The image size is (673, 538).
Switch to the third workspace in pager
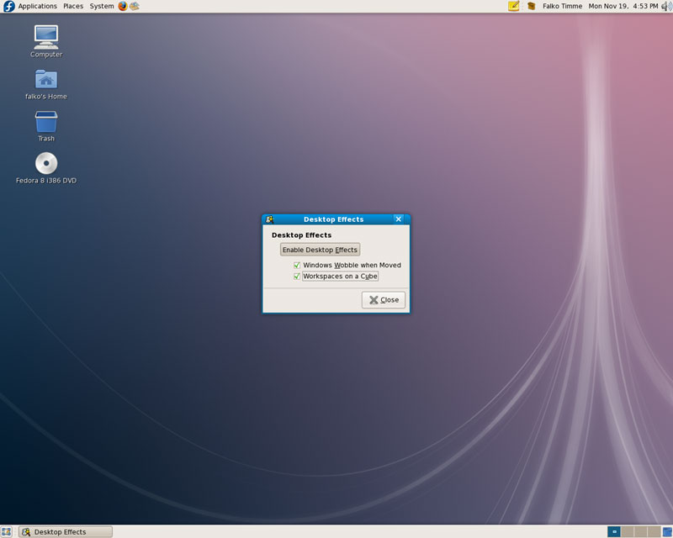coord(640,532)
